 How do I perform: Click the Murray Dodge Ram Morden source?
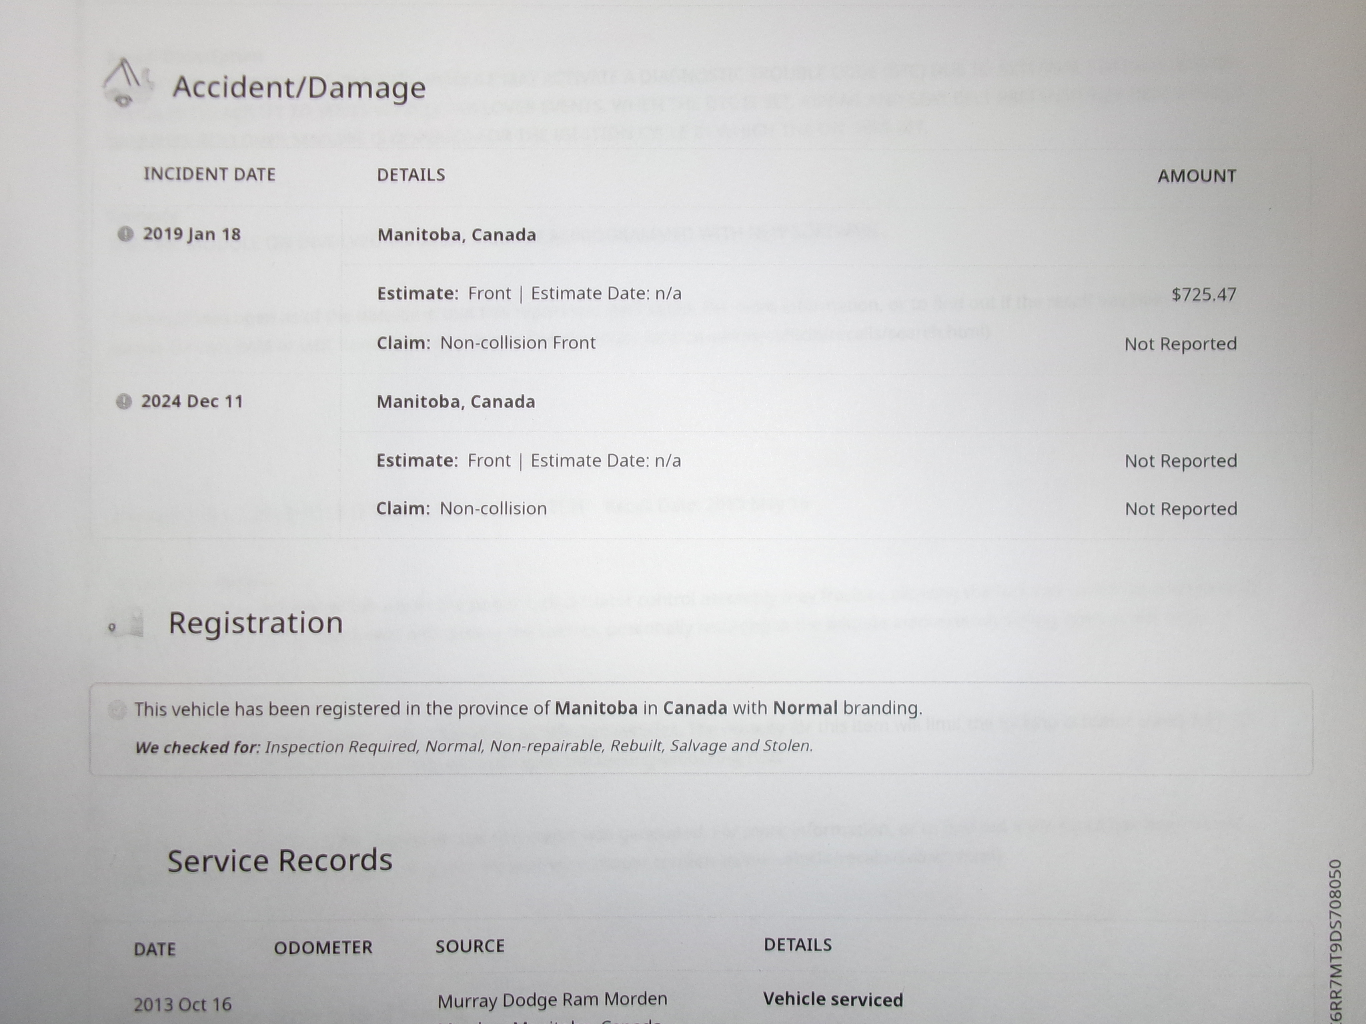click(x=552, y=999)
